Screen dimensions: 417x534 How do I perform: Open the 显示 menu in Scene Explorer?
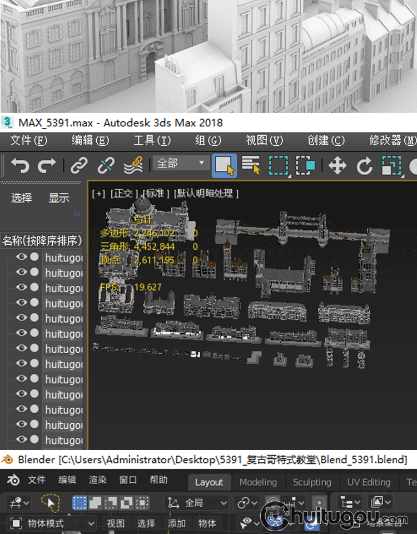click(x=59, y=198)
